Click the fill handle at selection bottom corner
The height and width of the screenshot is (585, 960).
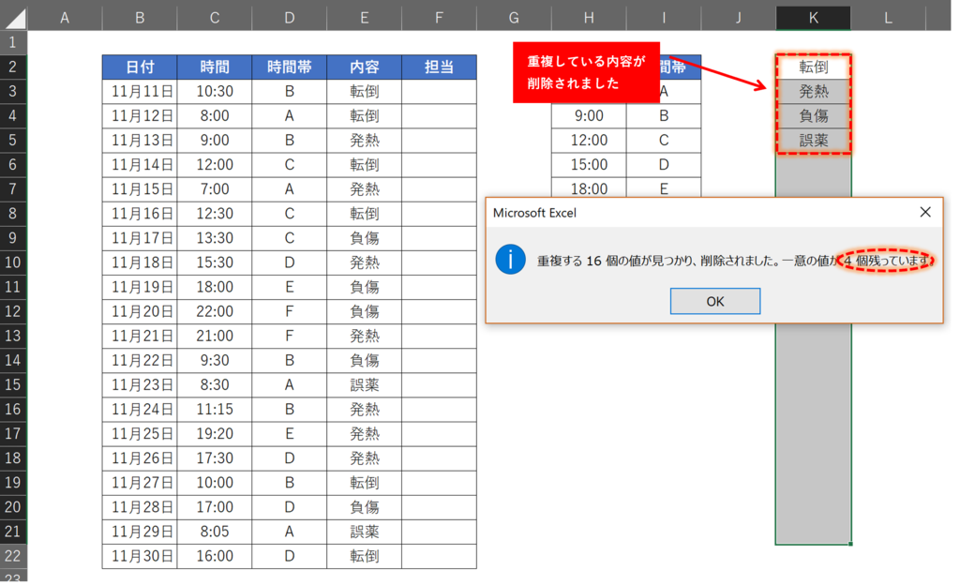(x=850, y=544)
